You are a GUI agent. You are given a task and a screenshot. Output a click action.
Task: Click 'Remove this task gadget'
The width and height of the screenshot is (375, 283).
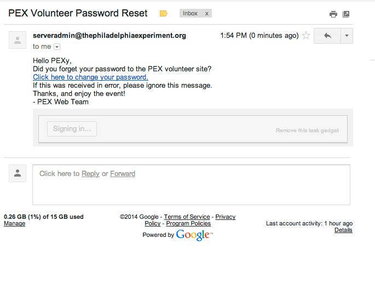(307, 131)
